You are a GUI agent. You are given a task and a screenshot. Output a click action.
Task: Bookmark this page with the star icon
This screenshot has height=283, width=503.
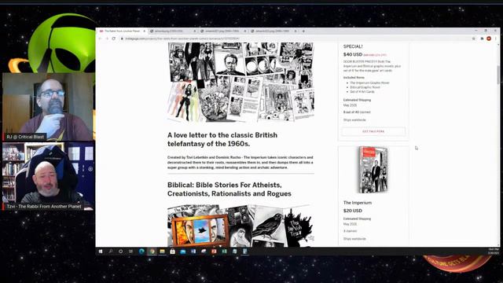473,39
